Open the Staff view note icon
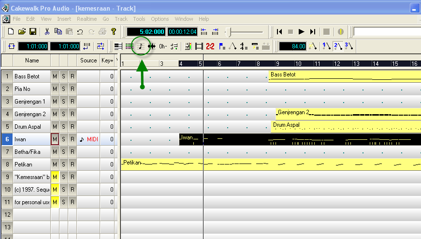421x239 pixels. pos(141,46)
